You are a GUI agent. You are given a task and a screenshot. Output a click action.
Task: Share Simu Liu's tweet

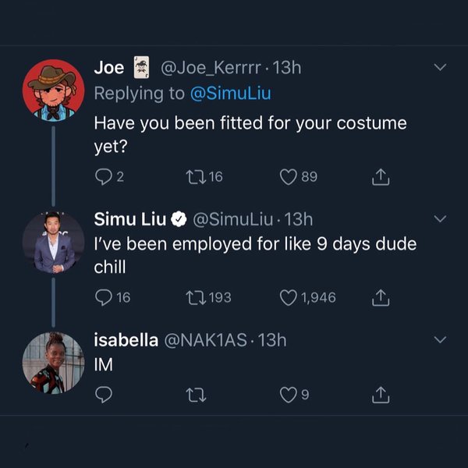coord(380,296)
